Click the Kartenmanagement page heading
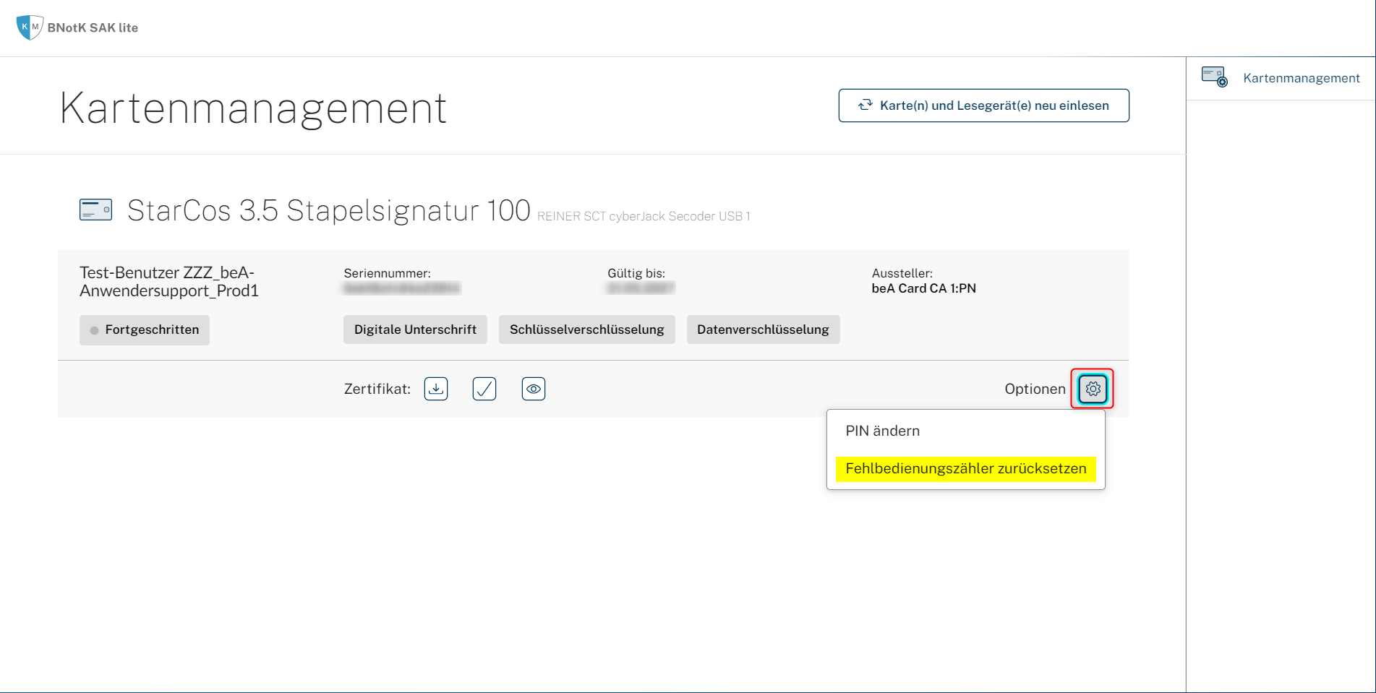 tap(253, 108)
